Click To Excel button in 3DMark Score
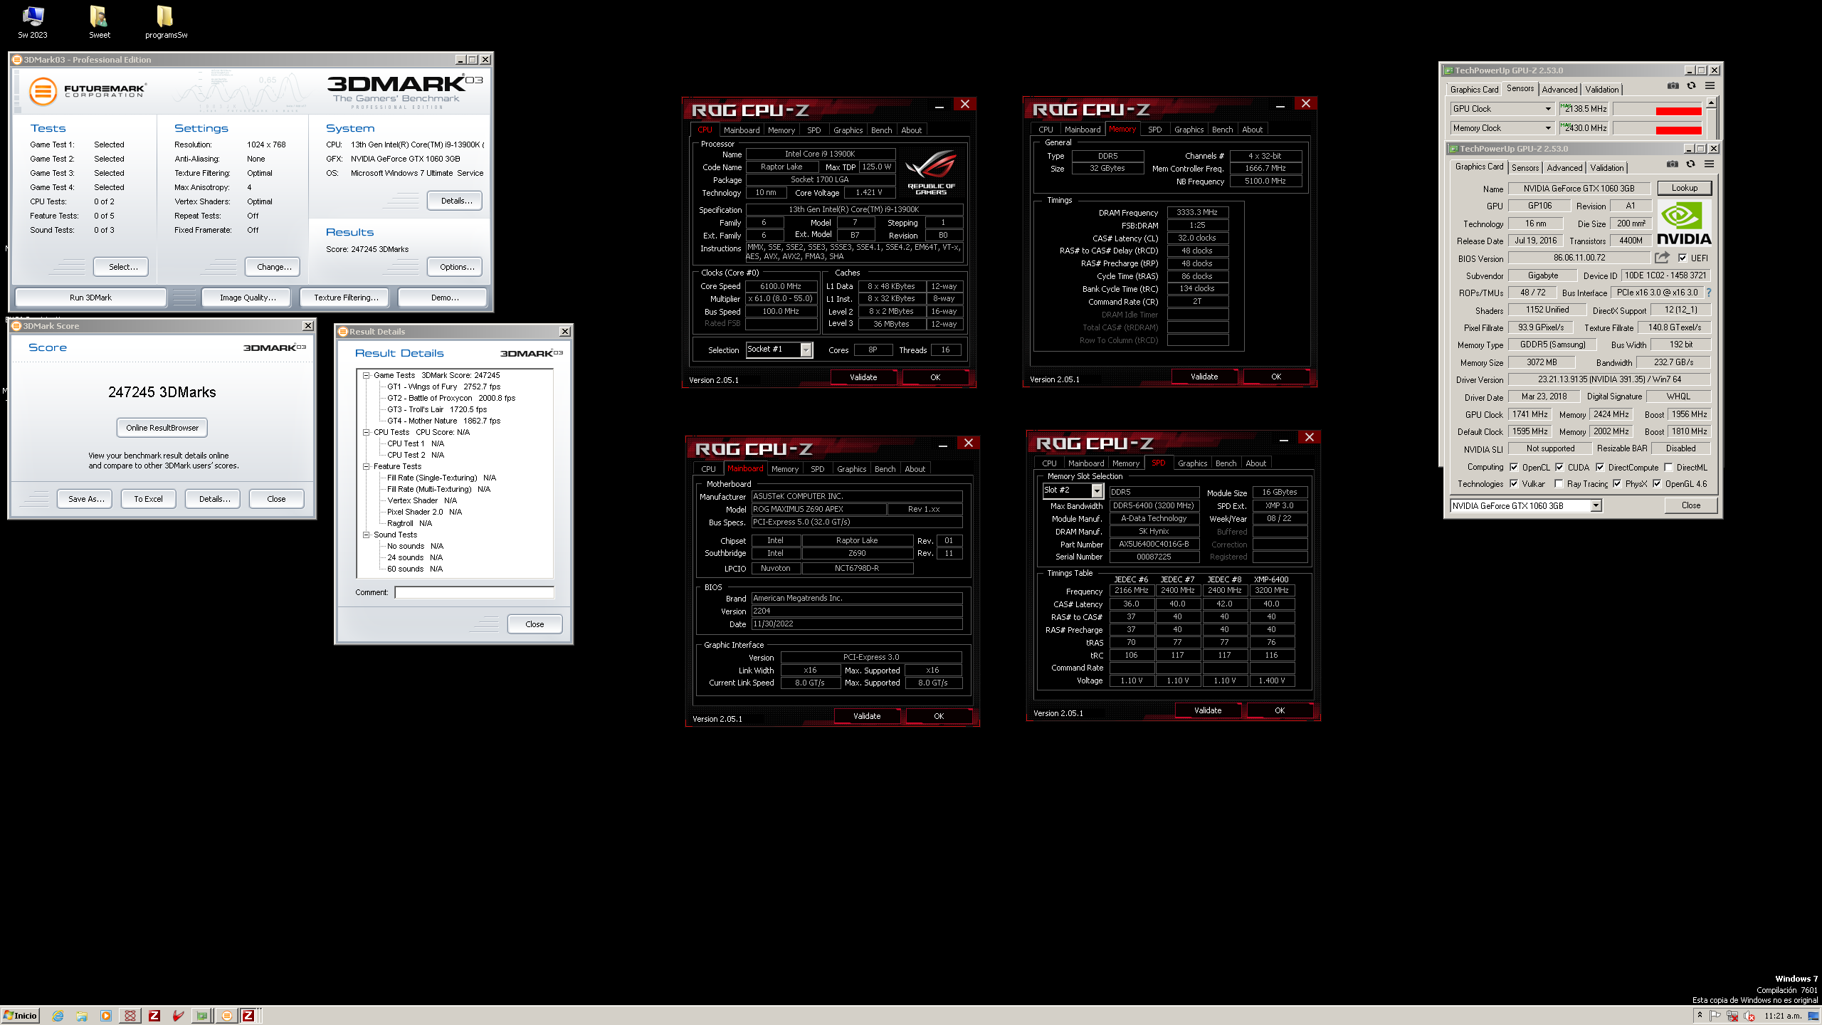Image resolution: width=1822 pixels, height=1025 pixels. [148, 499]
